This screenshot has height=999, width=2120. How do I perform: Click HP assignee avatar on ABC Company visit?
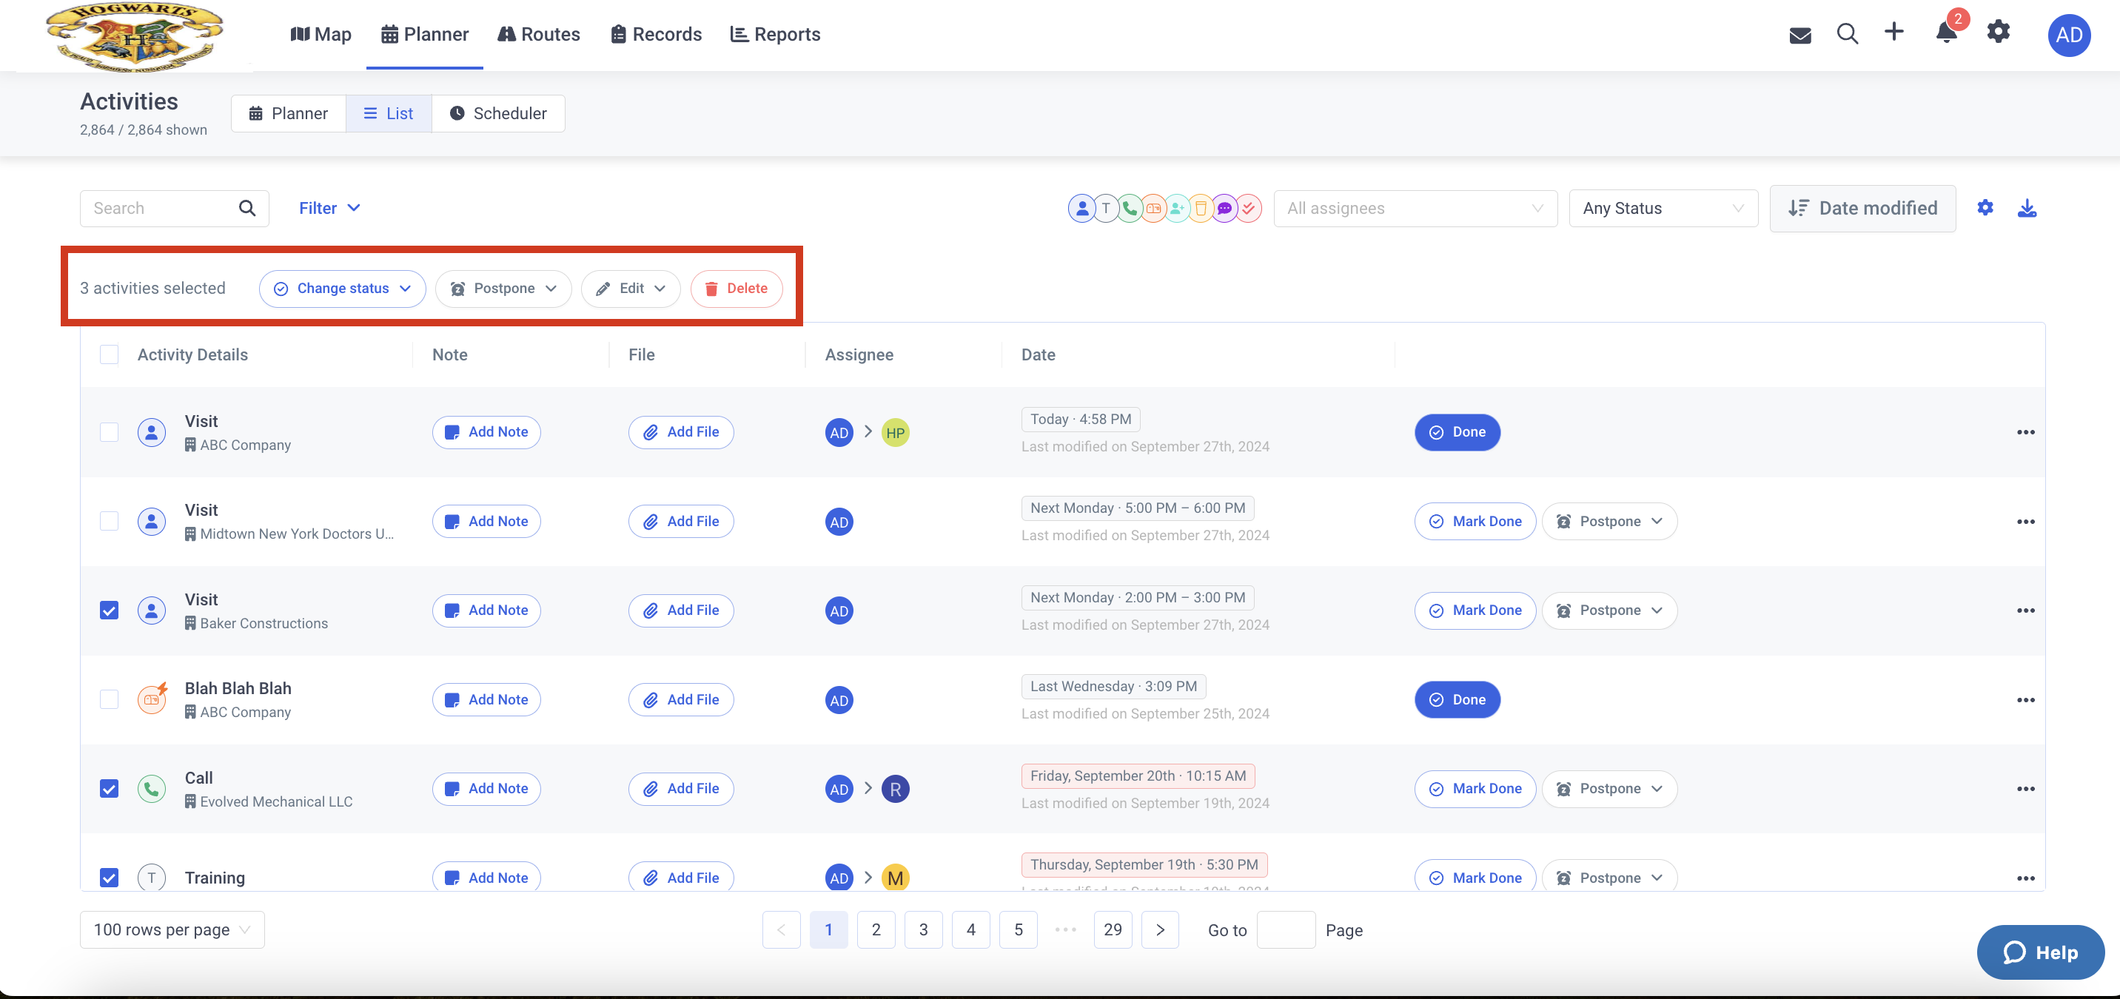896,433
